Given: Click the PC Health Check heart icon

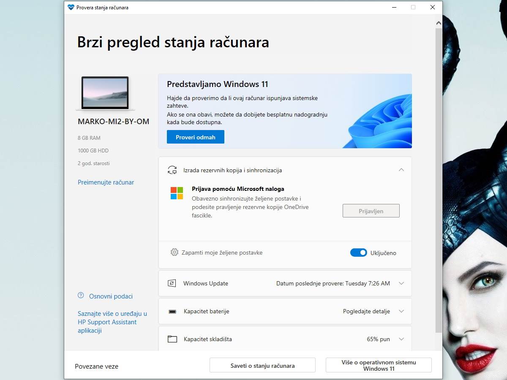Looking at the screenshot, I should pos(71,7).
